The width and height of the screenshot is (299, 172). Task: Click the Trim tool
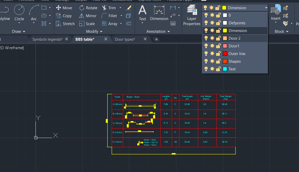[x=109, y=8]
